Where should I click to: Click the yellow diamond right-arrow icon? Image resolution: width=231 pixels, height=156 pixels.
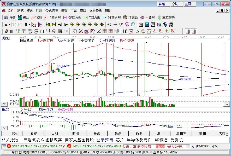pyautogui.click(x=78, y=25)
